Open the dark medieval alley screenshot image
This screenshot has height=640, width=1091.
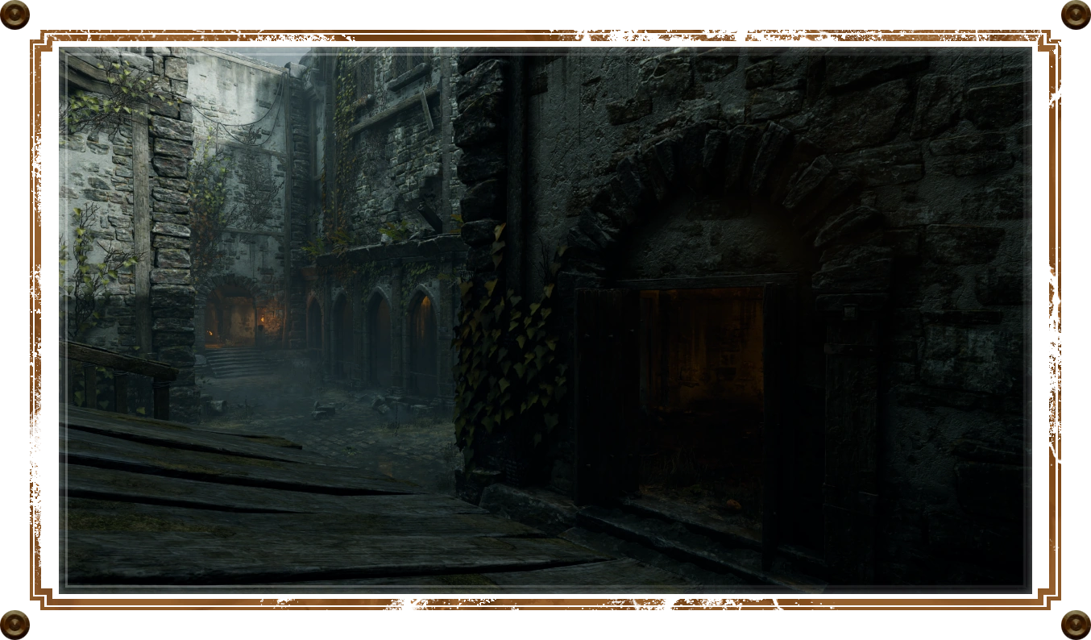pyautogui.click(x=545, y=320)
